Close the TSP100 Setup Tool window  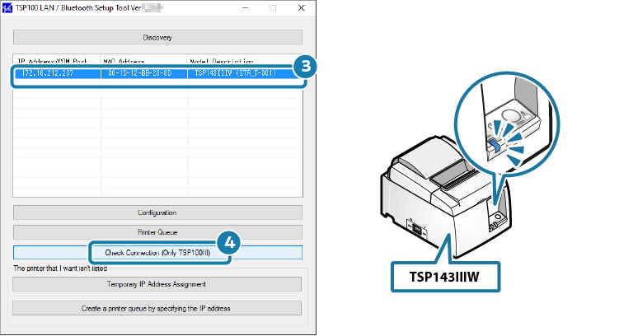pyautogui.click(x=298, y=7)
